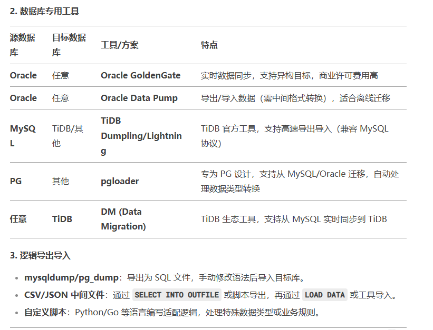
Task: Click the bold "任意" source cell in the DM row
Action: click(x=18, y=219)
